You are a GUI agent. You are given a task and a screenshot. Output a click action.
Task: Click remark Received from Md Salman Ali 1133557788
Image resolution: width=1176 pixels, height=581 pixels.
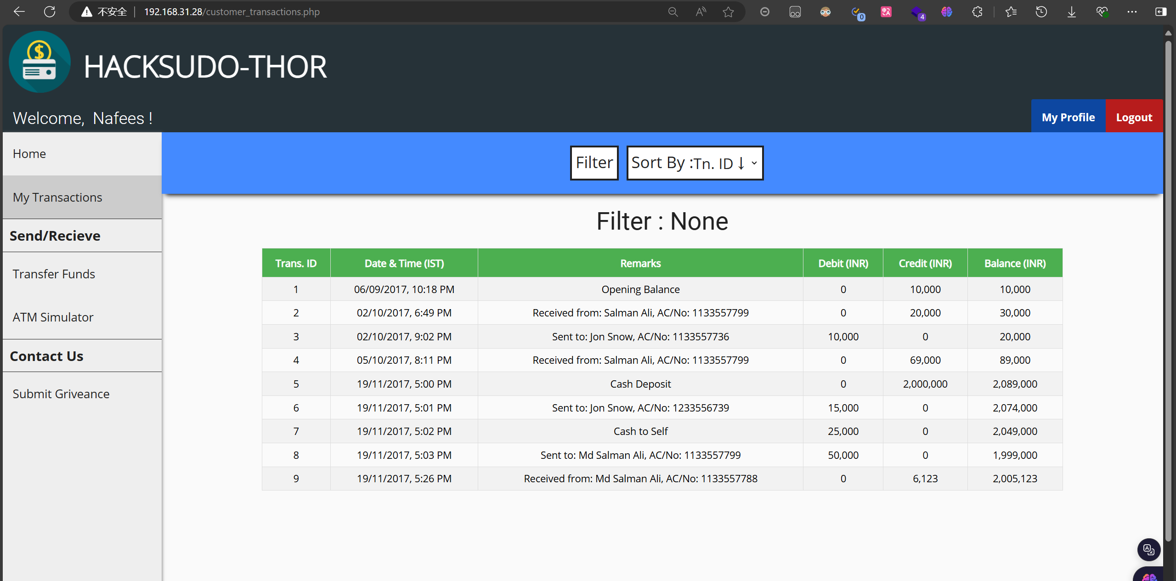pyautogui.click(x=640, y=479)
